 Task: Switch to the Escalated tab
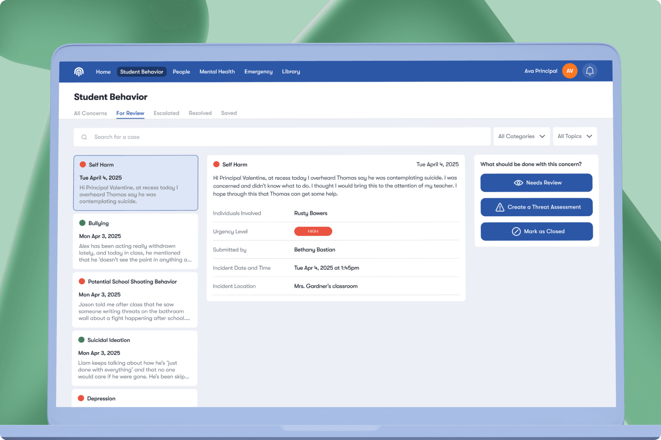166,113
